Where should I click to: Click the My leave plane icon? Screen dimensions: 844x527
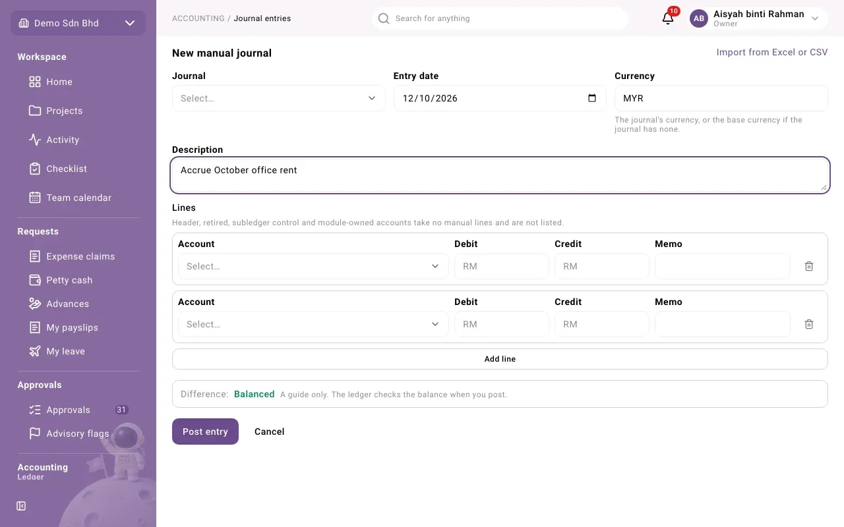coord(35,351)
